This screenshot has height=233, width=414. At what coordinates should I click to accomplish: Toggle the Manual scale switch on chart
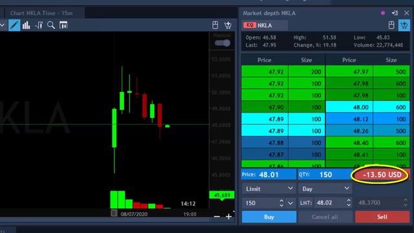click(x=223, y=43)
